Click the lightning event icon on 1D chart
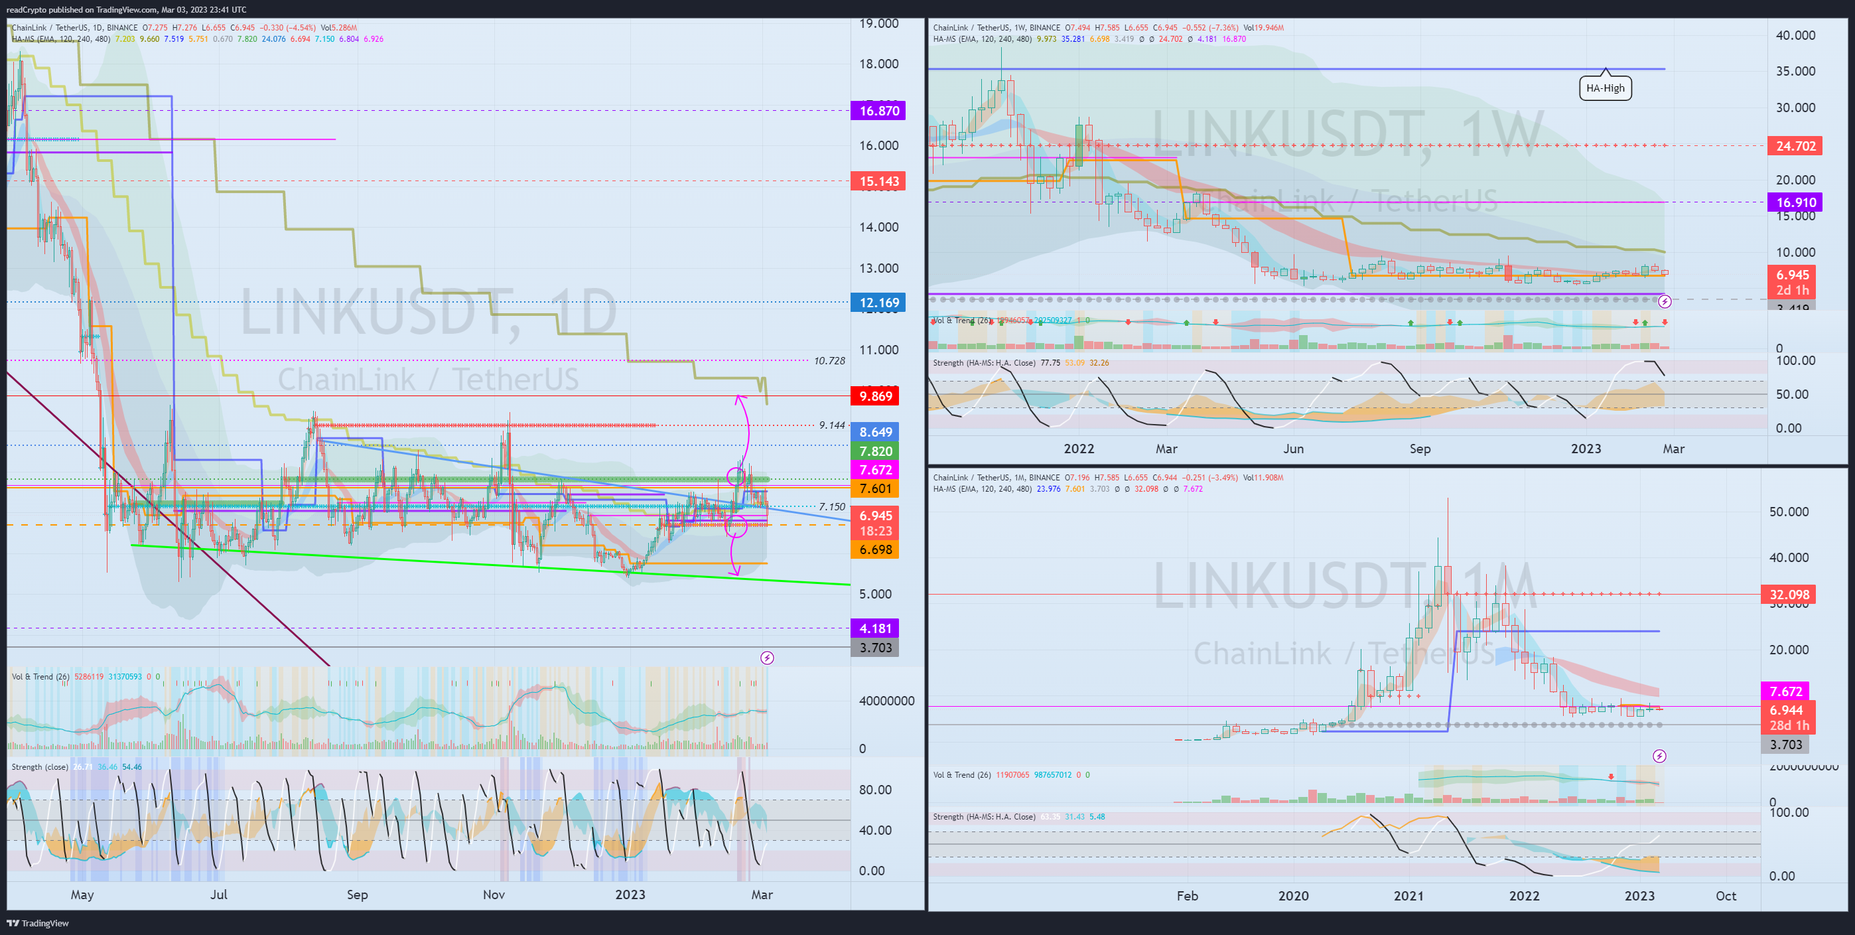The image size is (1855, 935). tap(768, 658)
